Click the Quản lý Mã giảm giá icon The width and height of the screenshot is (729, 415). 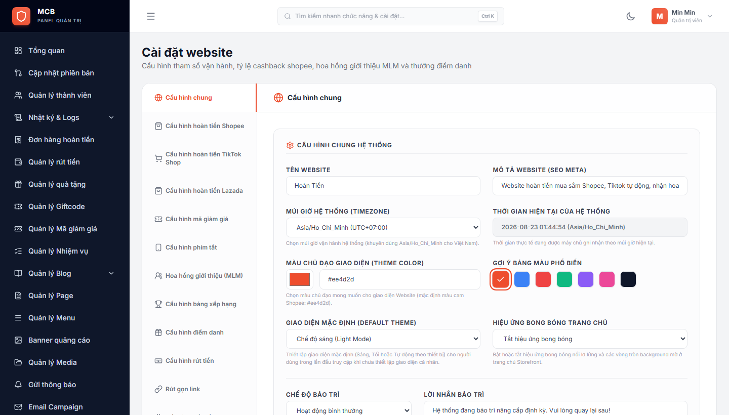18,229
